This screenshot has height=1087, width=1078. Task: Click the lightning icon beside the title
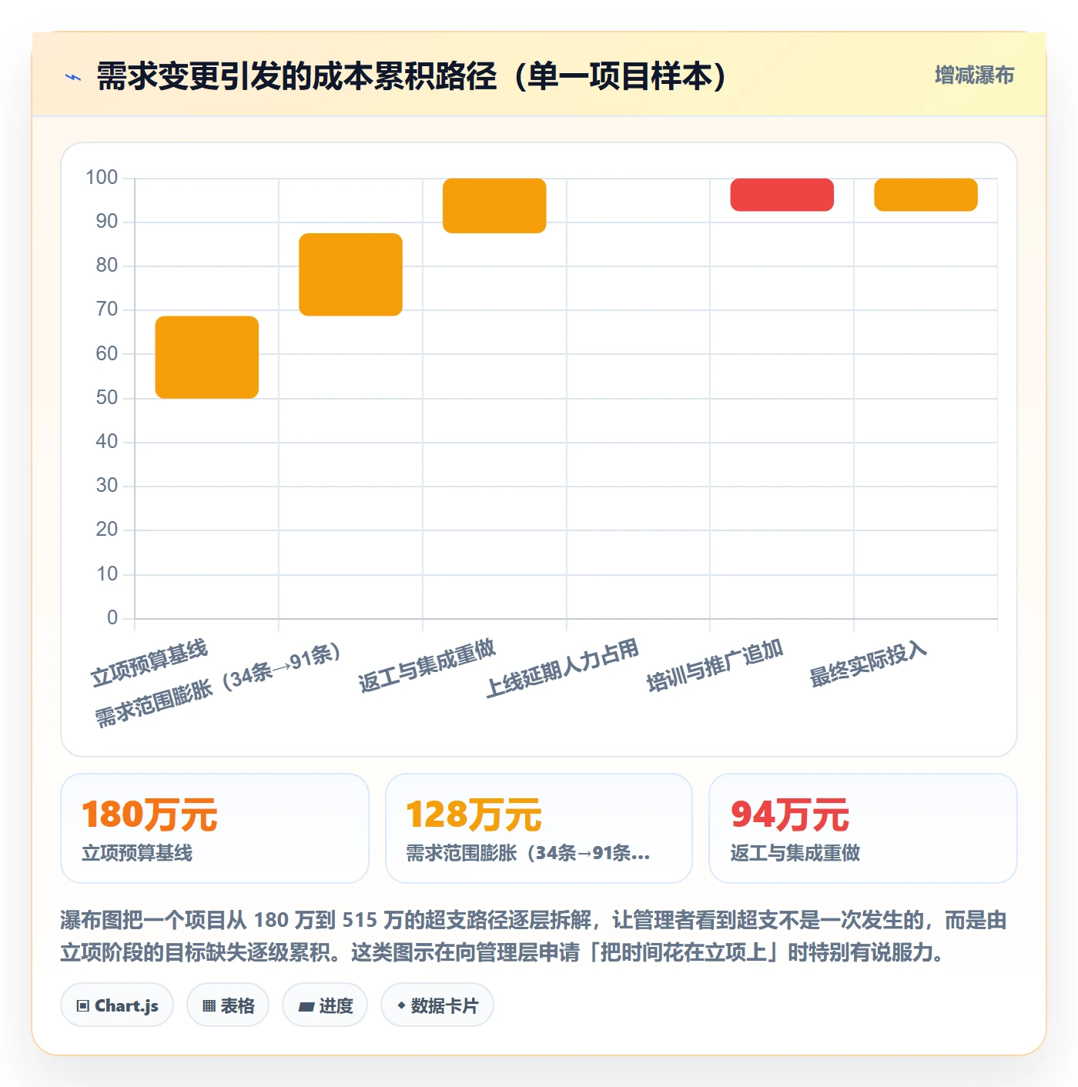point(73,77)
